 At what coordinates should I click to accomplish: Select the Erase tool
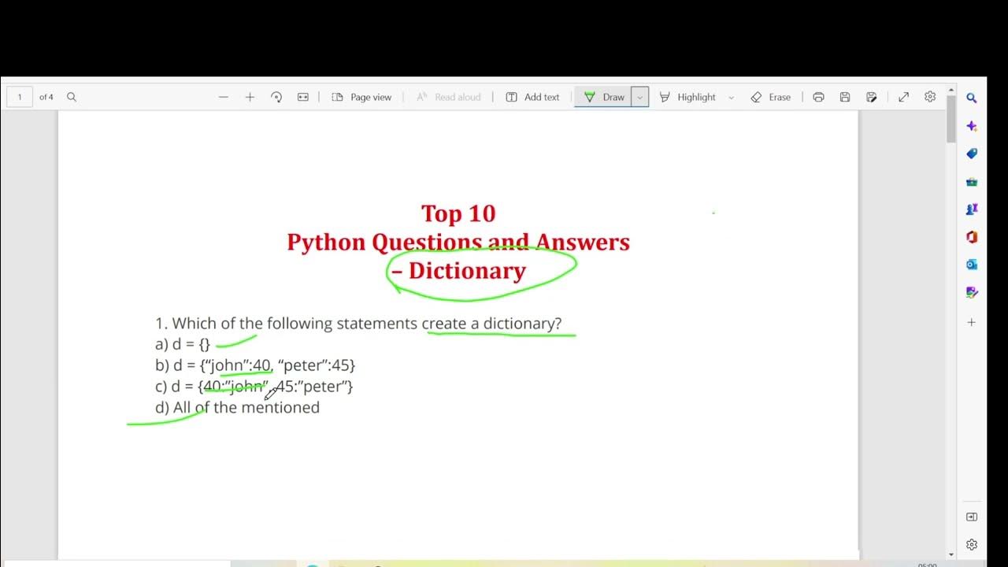pyautogui.click(x=770, y=97)
